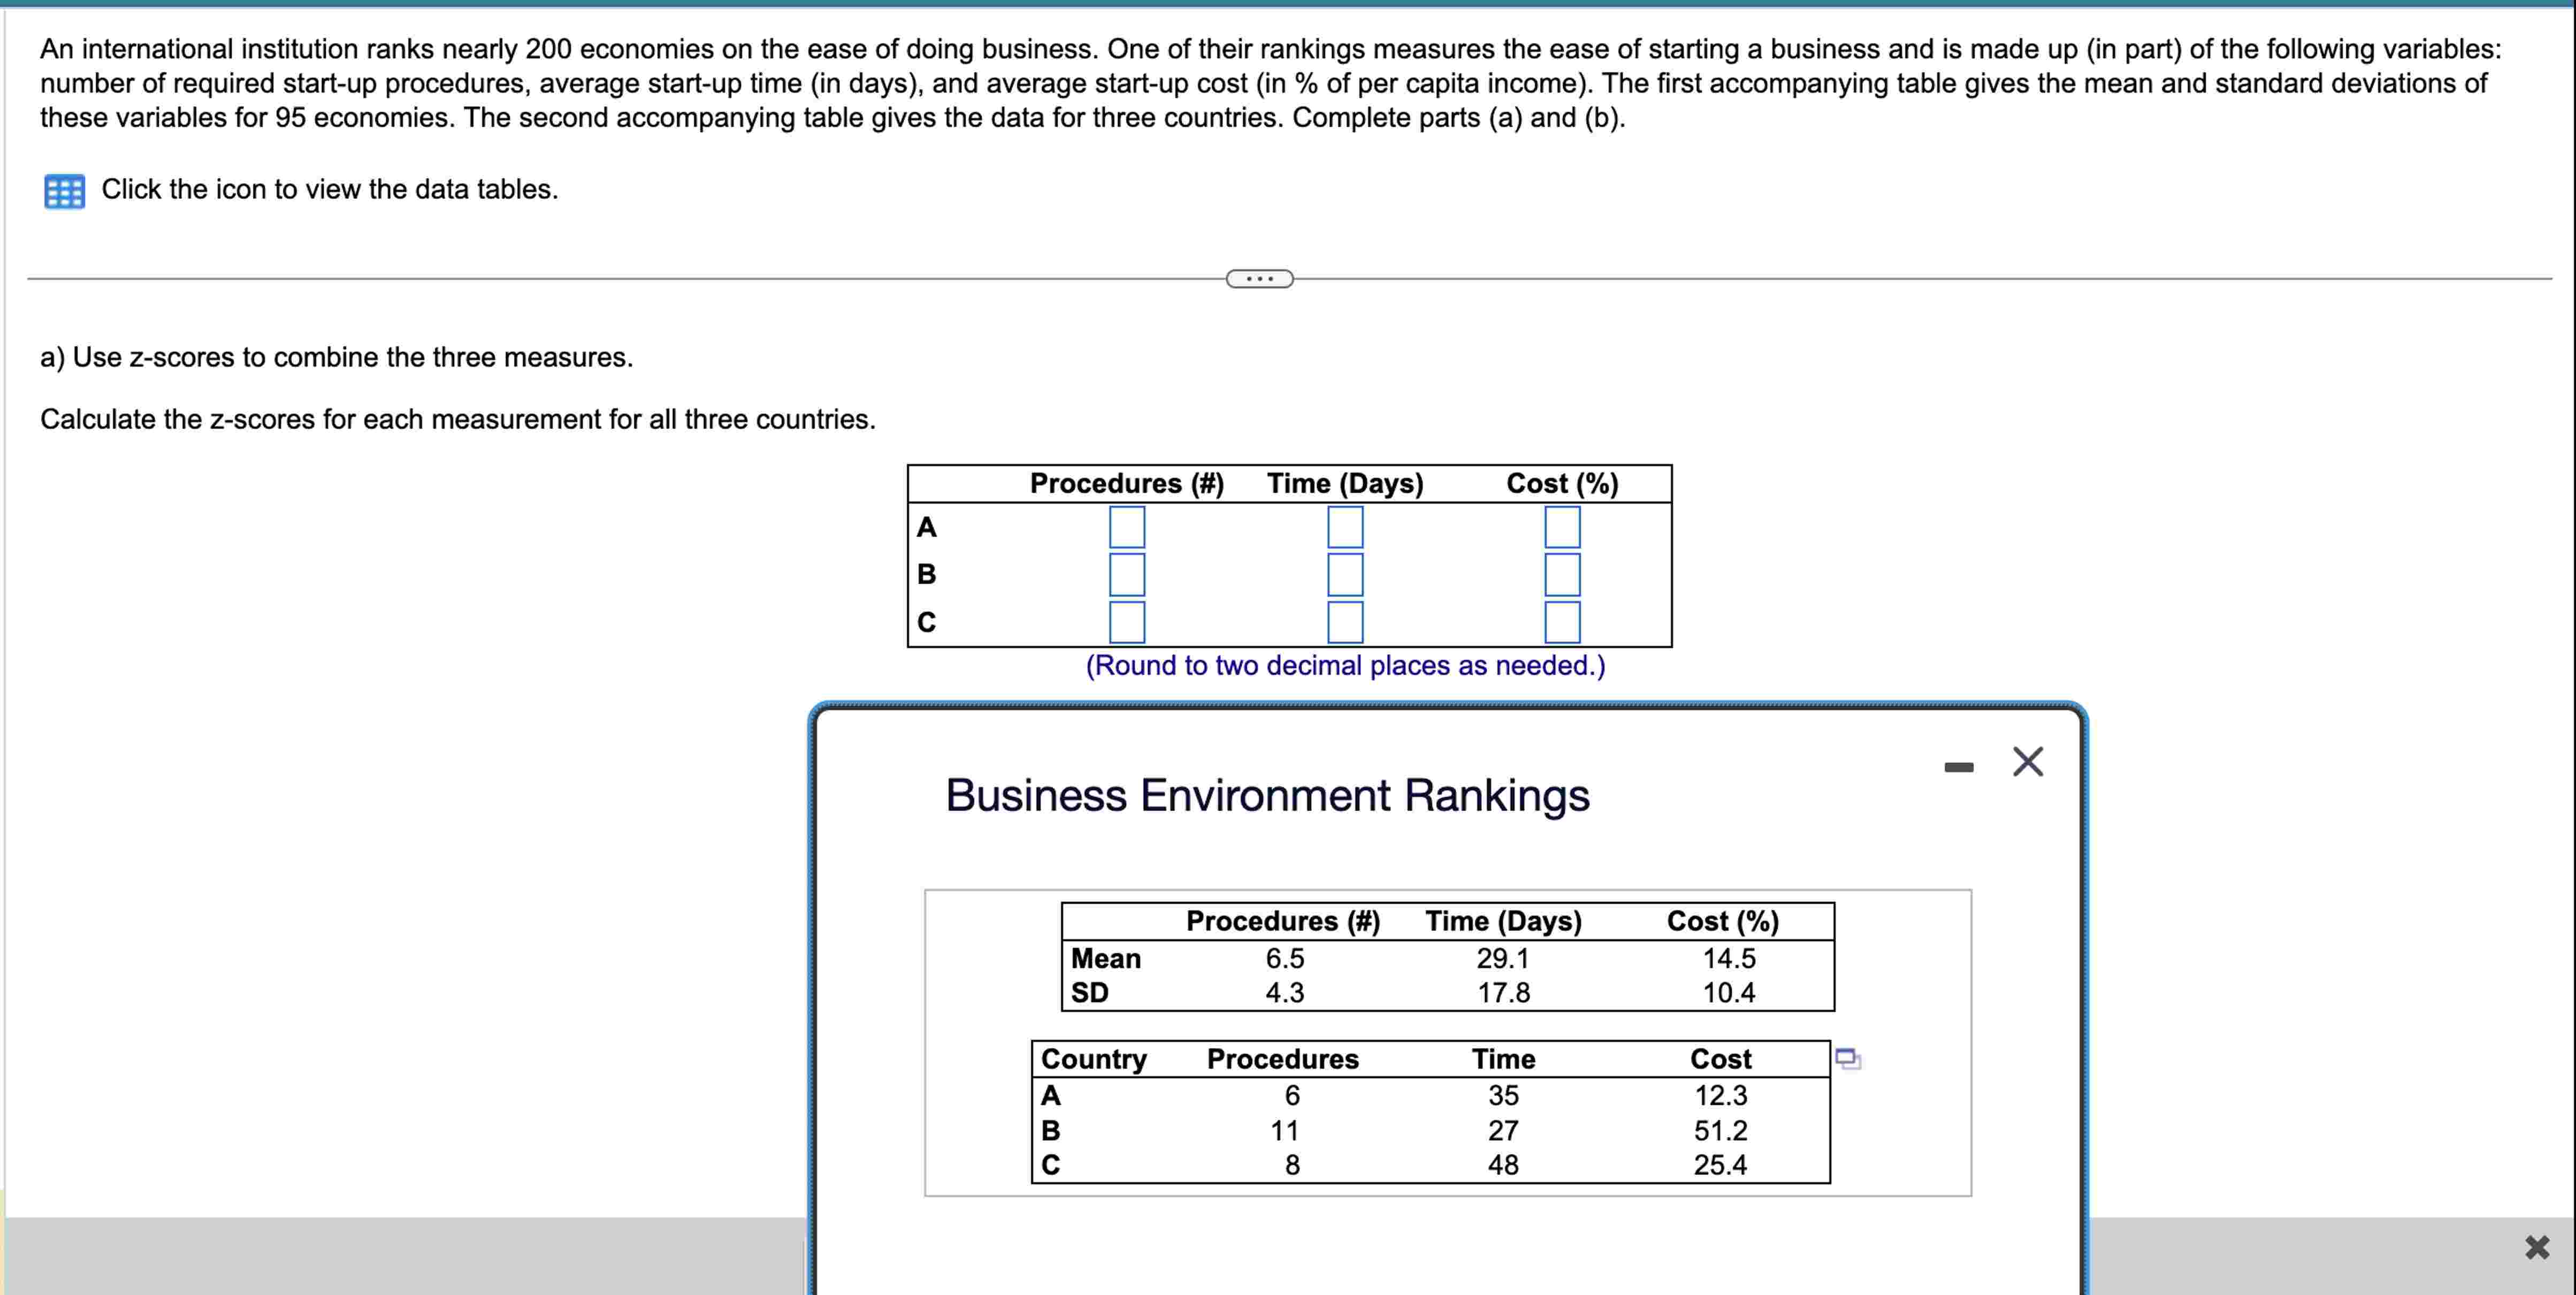Click Country B Procedures z-score input
Image resolution: width=2576 pixels, height=1295 pixels.
(1126, 575)
